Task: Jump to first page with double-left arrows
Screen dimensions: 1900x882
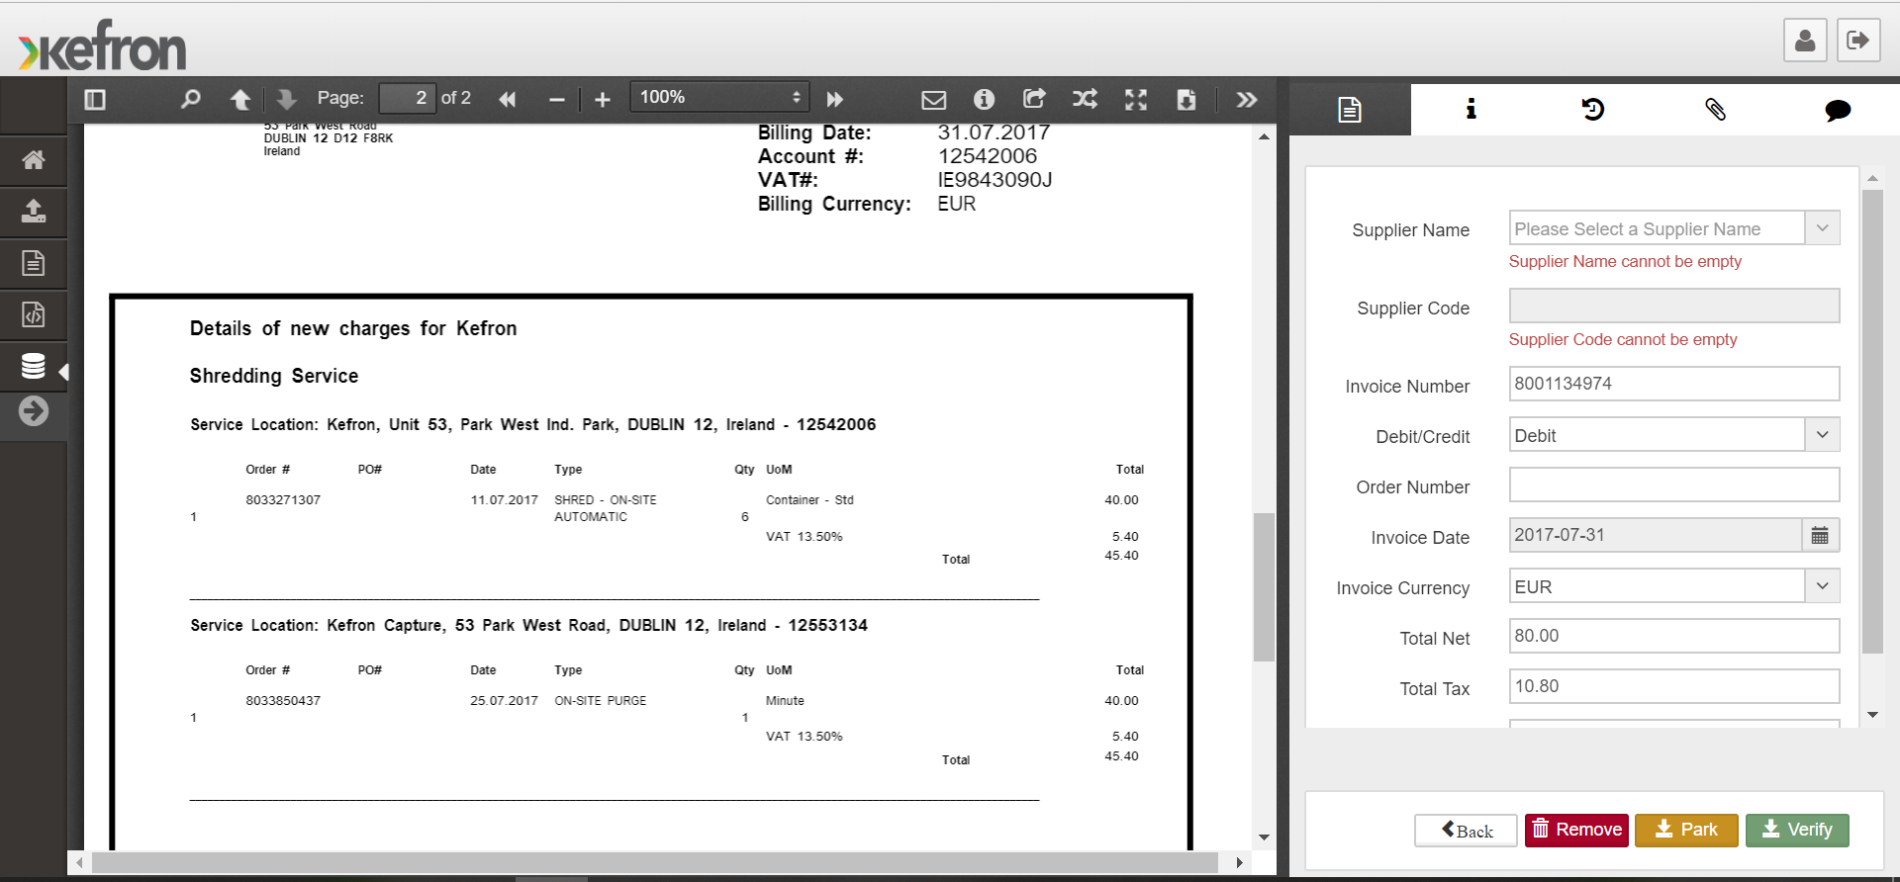Action: (x=507, y=99)
